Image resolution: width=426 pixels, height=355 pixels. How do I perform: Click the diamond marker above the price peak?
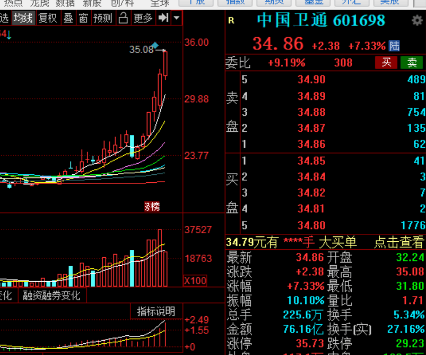click(x=154, y=45)
